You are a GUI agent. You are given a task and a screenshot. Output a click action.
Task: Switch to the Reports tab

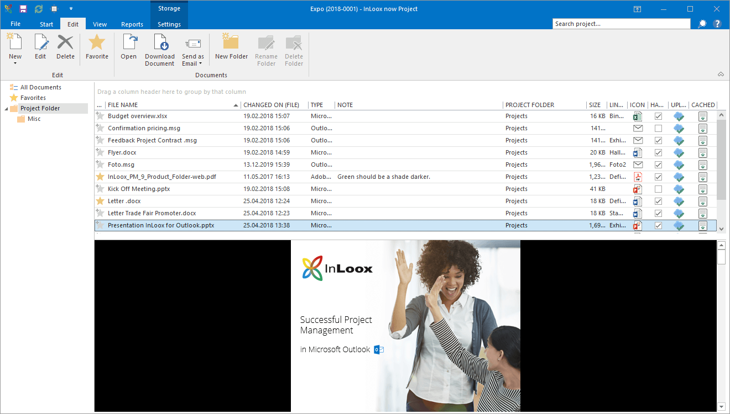pyautogui.click(x=132, y=24)
